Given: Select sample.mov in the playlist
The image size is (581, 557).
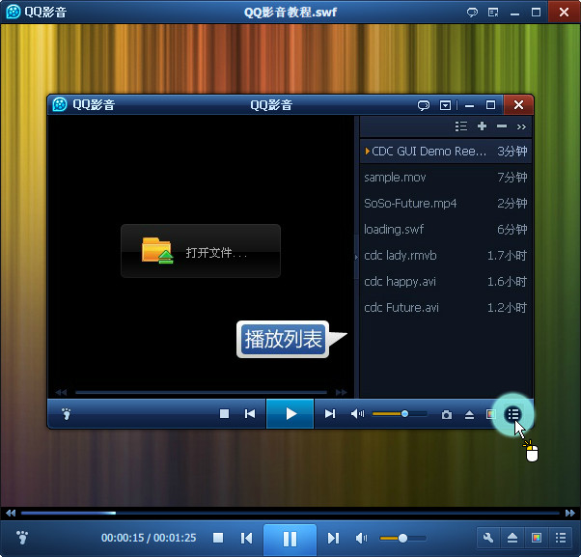Looking at the screenshot, I should tap(446, 178).
